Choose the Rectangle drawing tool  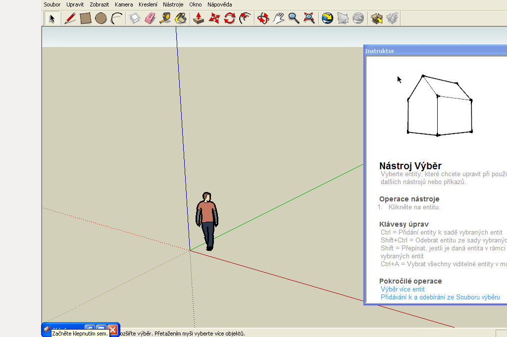coord(85,18)
